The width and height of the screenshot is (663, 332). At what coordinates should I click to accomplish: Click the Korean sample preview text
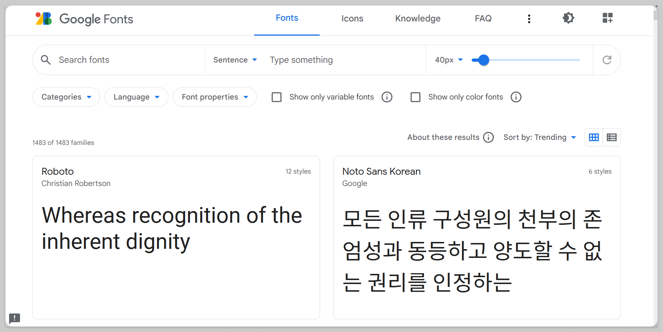click(472, 251)
